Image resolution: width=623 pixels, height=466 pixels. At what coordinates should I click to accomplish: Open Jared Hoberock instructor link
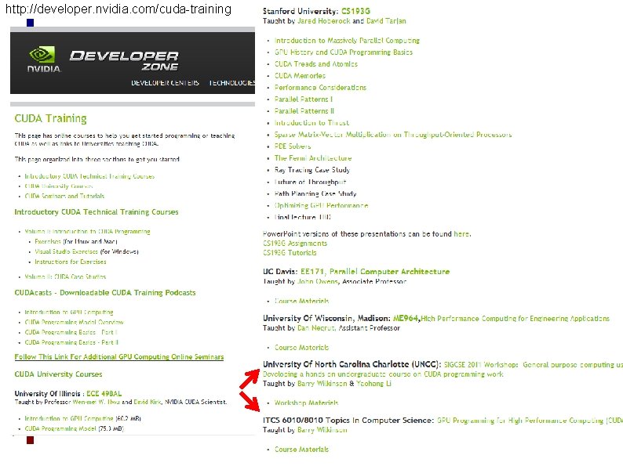pyautogui.click(x=324, y=20)
